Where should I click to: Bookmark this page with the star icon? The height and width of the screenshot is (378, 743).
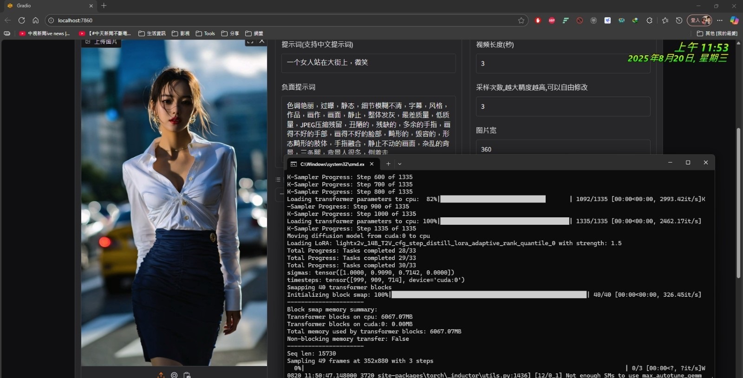click(x=521, y=20)
